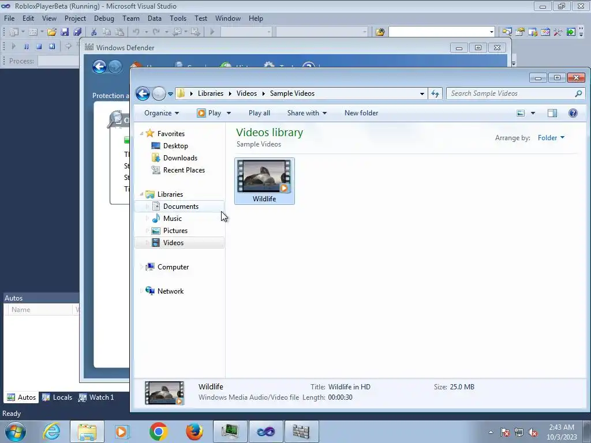The image size is (591, 443).
Task: Open the Team menu in Visual Studio
Action: click(131, 18)
